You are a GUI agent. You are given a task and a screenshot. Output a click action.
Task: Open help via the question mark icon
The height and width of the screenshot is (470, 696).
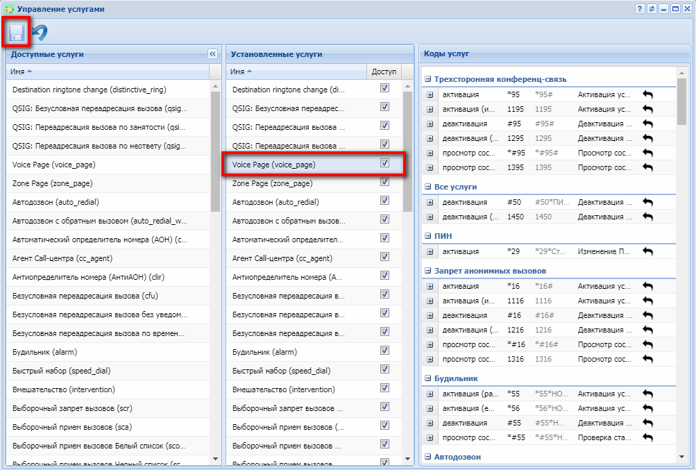[x=640, y=8]
